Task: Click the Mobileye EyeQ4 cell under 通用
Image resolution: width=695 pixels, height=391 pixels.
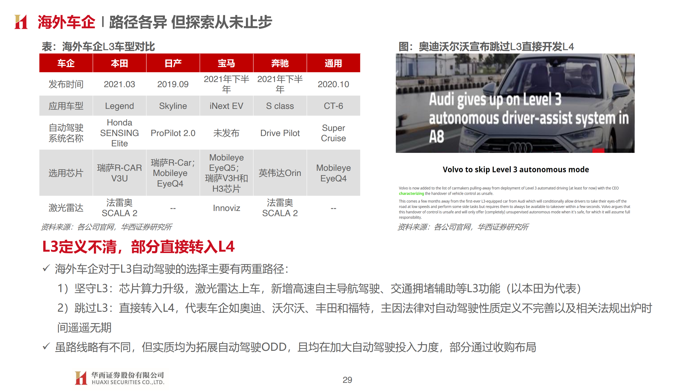Action: (333, 173)
